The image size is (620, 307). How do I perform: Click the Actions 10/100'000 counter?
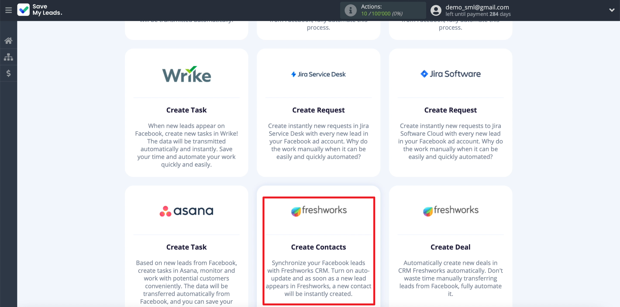[x=382, y=14]
